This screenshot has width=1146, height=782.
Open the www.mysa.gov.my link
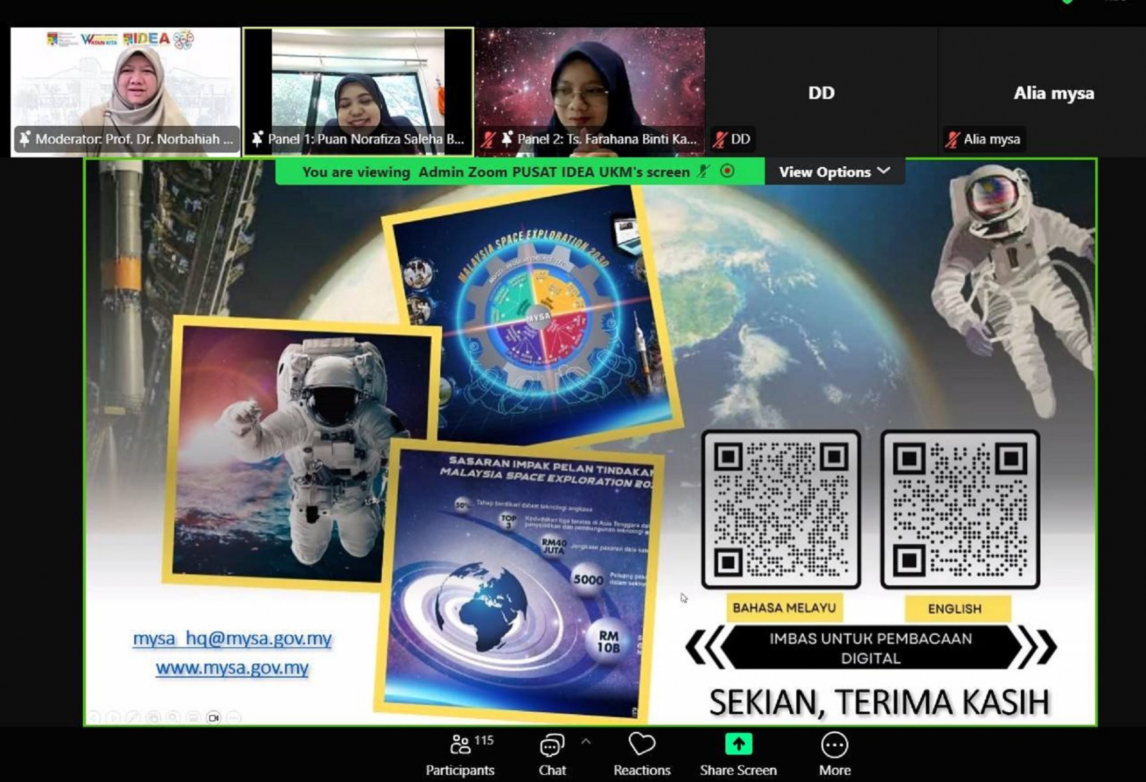point(232,668)
